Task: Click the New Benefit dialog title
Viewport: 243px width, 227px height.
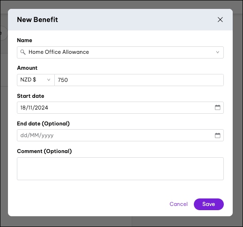Action: (37, 20)
